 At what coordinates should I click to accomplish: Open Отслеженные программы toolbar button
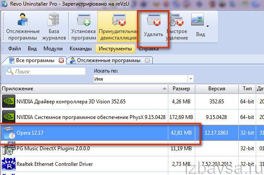[23, 26]
